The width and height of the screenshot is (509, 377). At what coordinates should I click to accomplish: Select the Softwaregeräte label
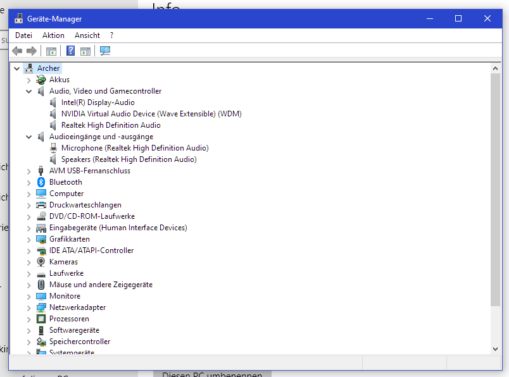tap(74, 330)
